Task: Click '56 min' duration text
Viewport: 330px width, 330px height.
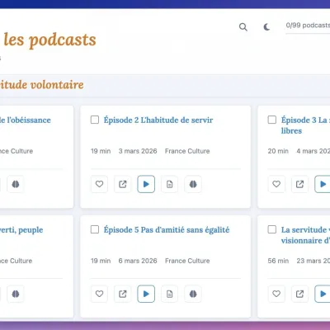Action: (278, 261)
